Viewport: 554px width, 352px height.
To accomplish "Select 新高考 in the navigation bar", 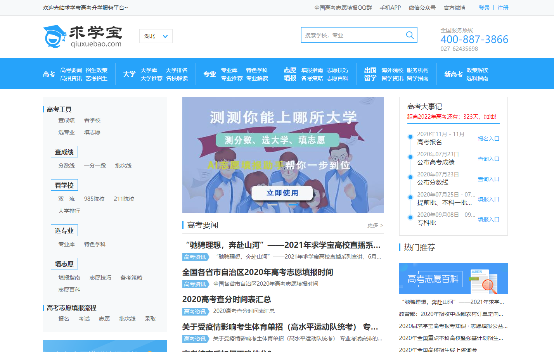I will tap(453, 74).
